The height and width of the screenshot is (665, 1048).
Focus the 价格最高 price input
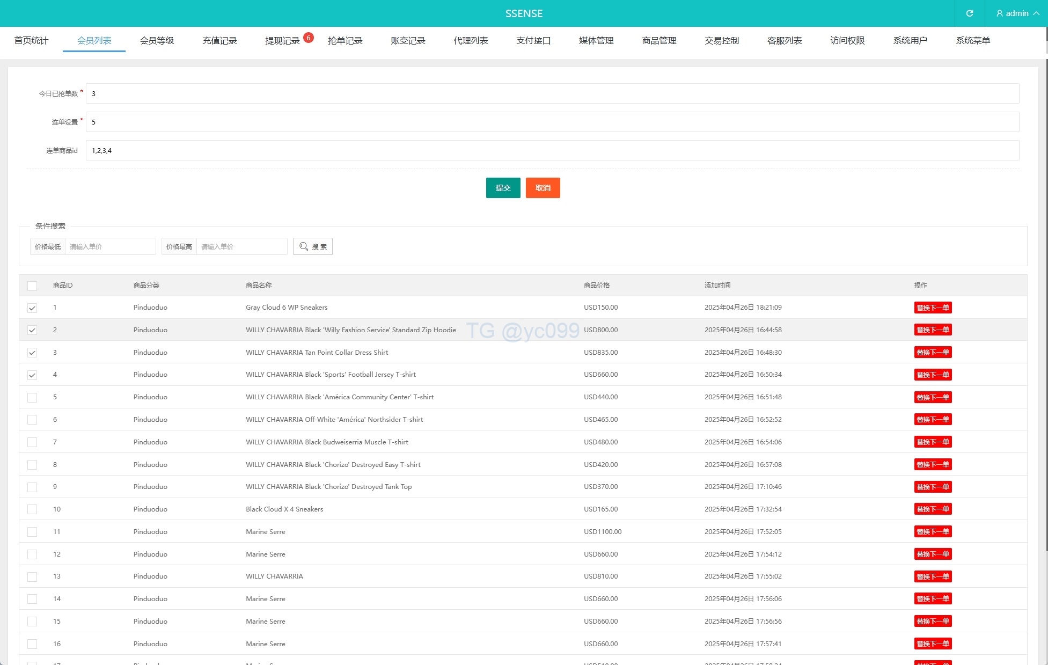click(x=241, y=246)
